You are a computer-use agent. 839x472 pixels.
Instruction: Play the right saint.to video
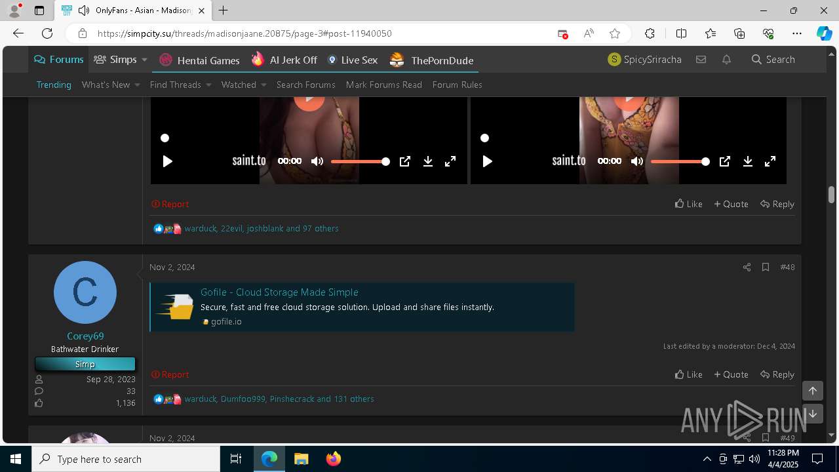click(487, 161)
